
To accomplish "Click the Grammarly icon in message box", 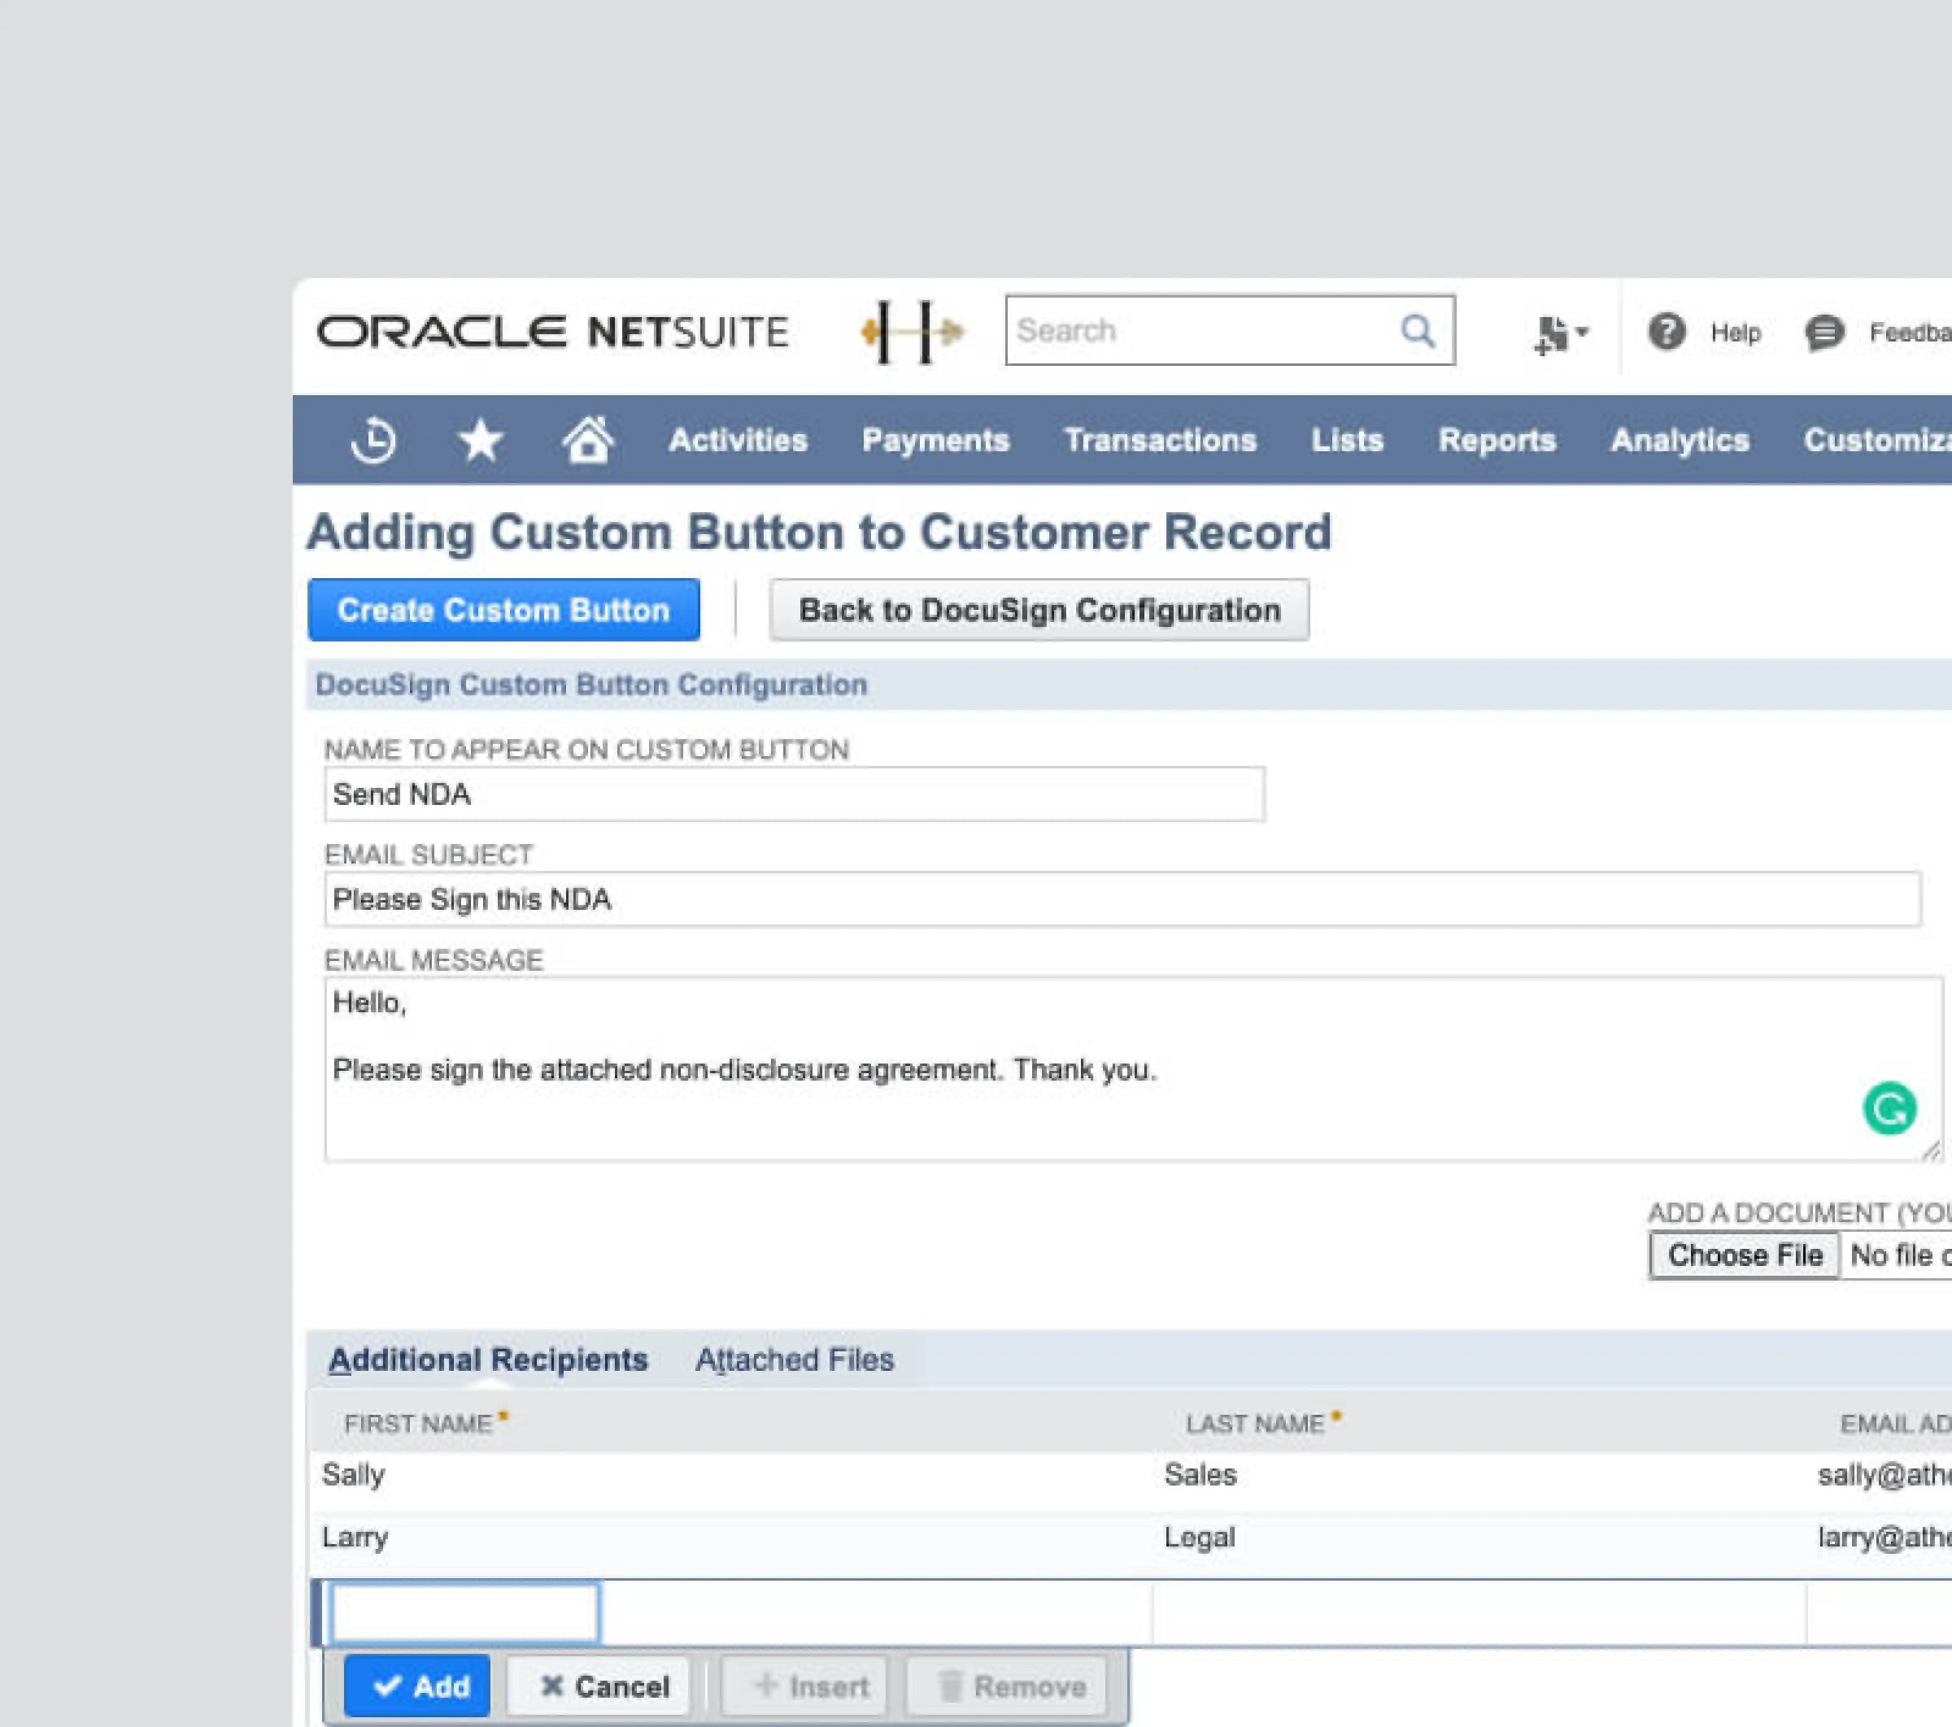I will tap(1888, 1109).
